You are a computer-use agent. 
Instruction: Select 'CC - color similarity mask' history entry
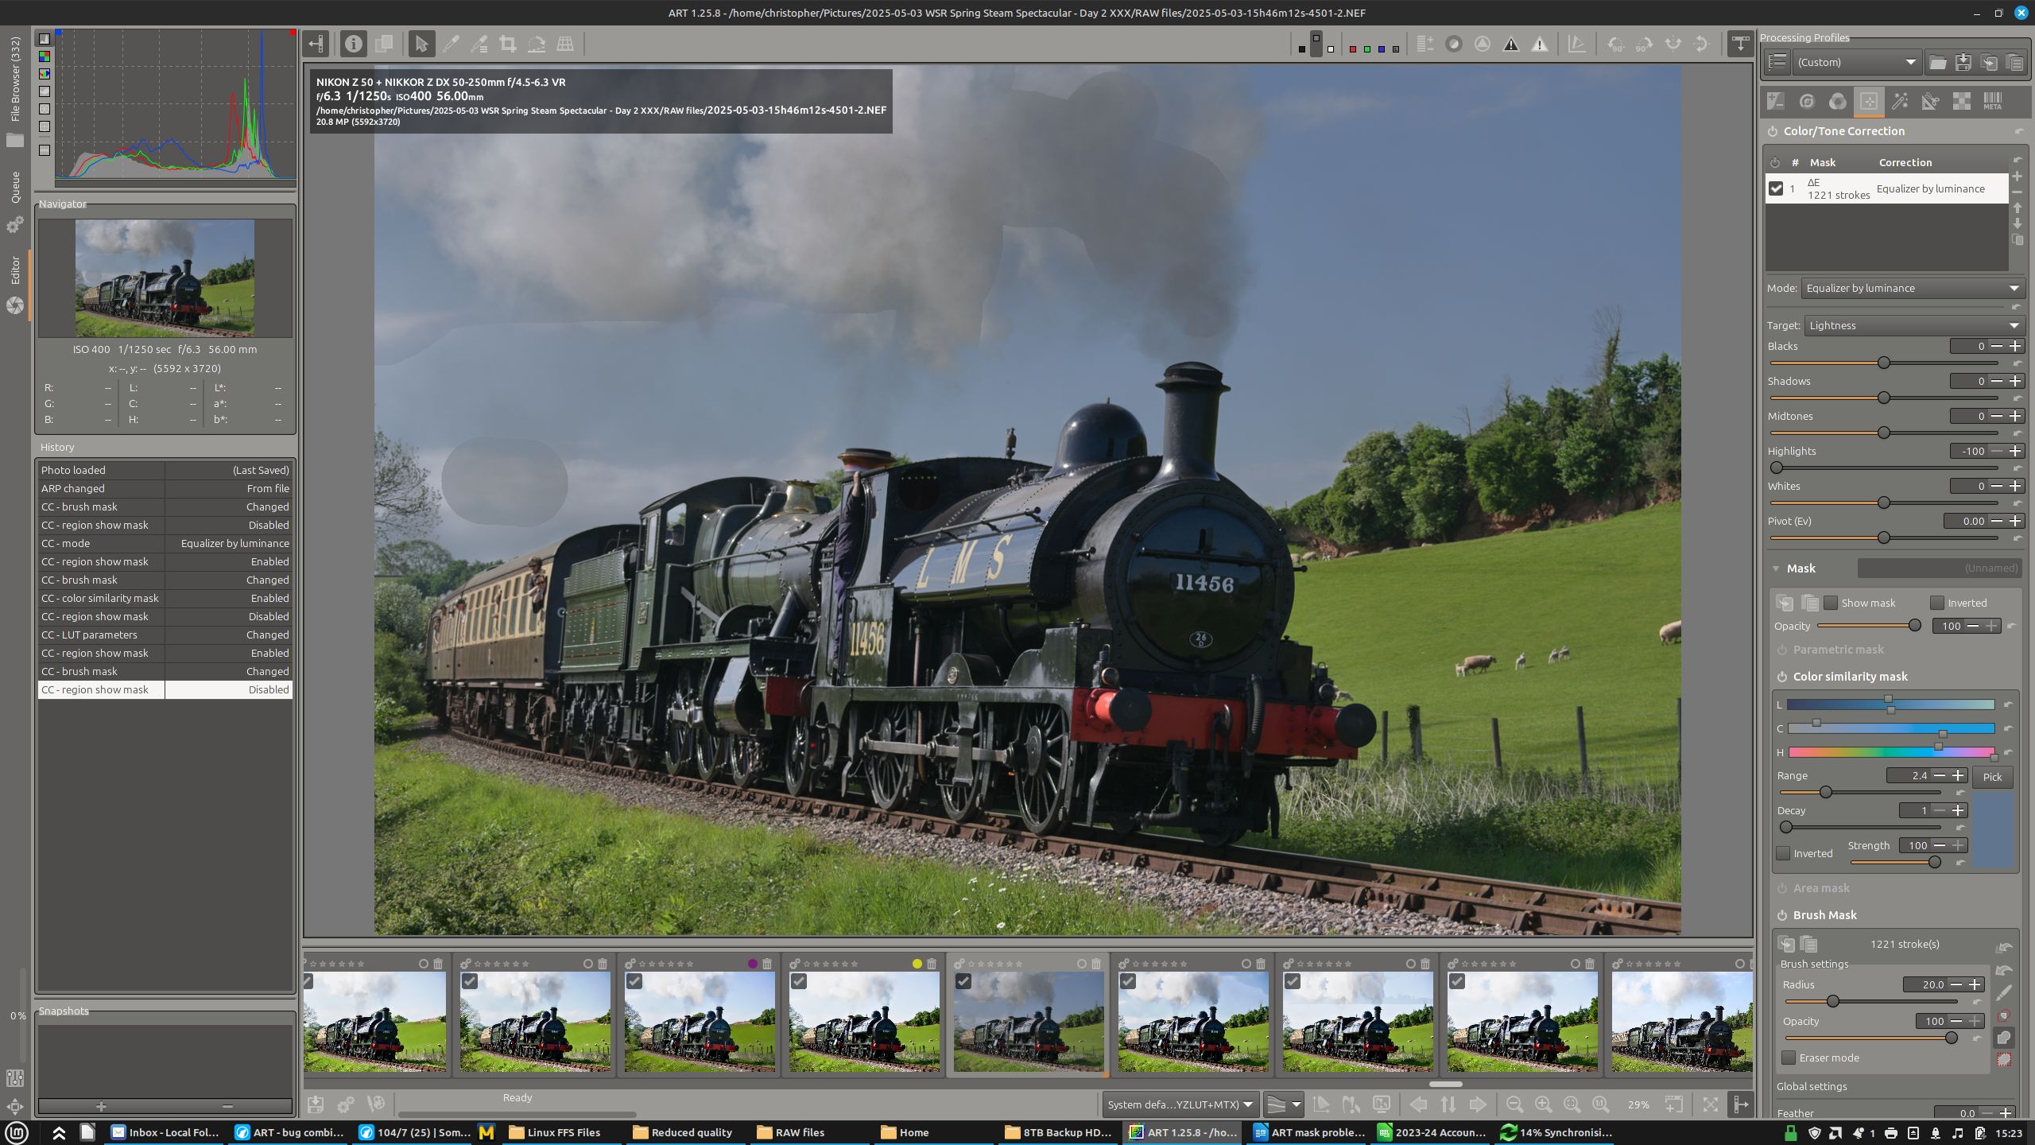[165, 598]
